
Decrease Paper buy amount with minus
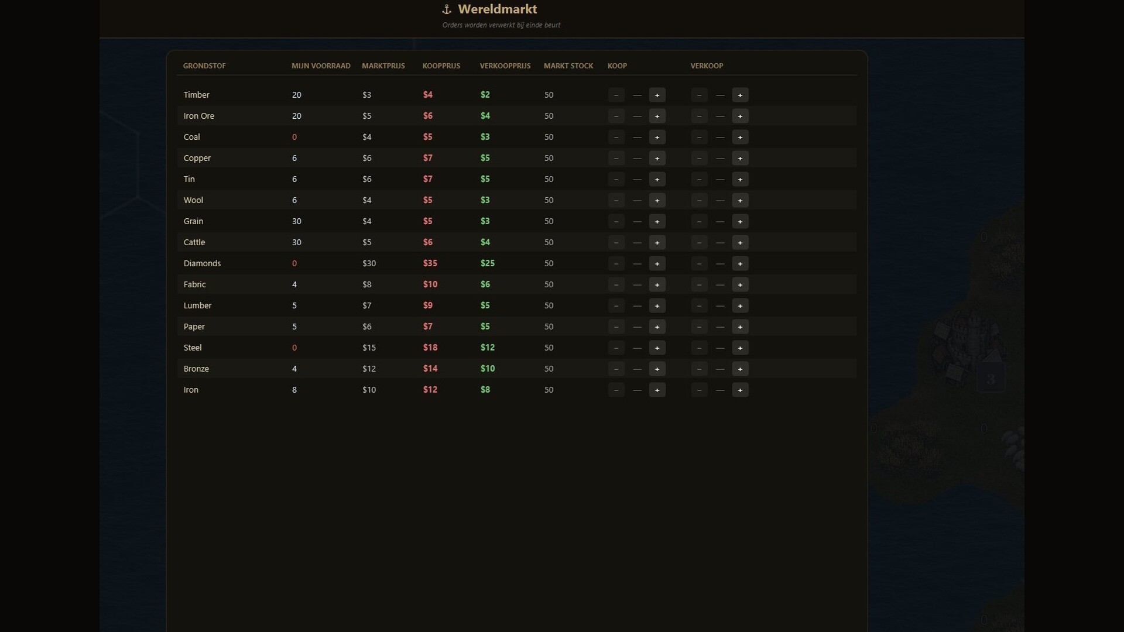(x=616, y=327)
